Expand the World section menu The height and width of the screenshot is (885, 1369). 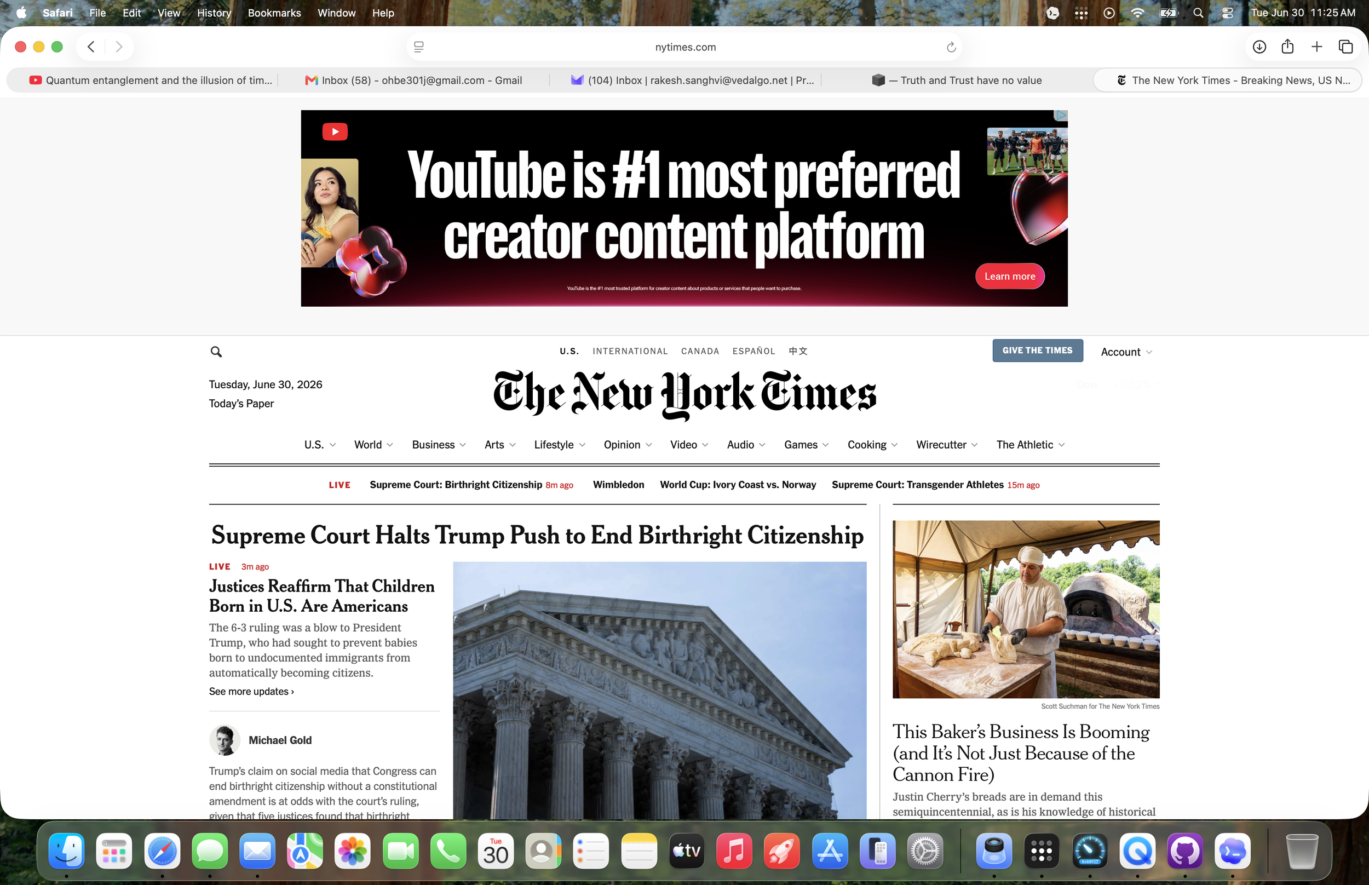tap(373, 445)
